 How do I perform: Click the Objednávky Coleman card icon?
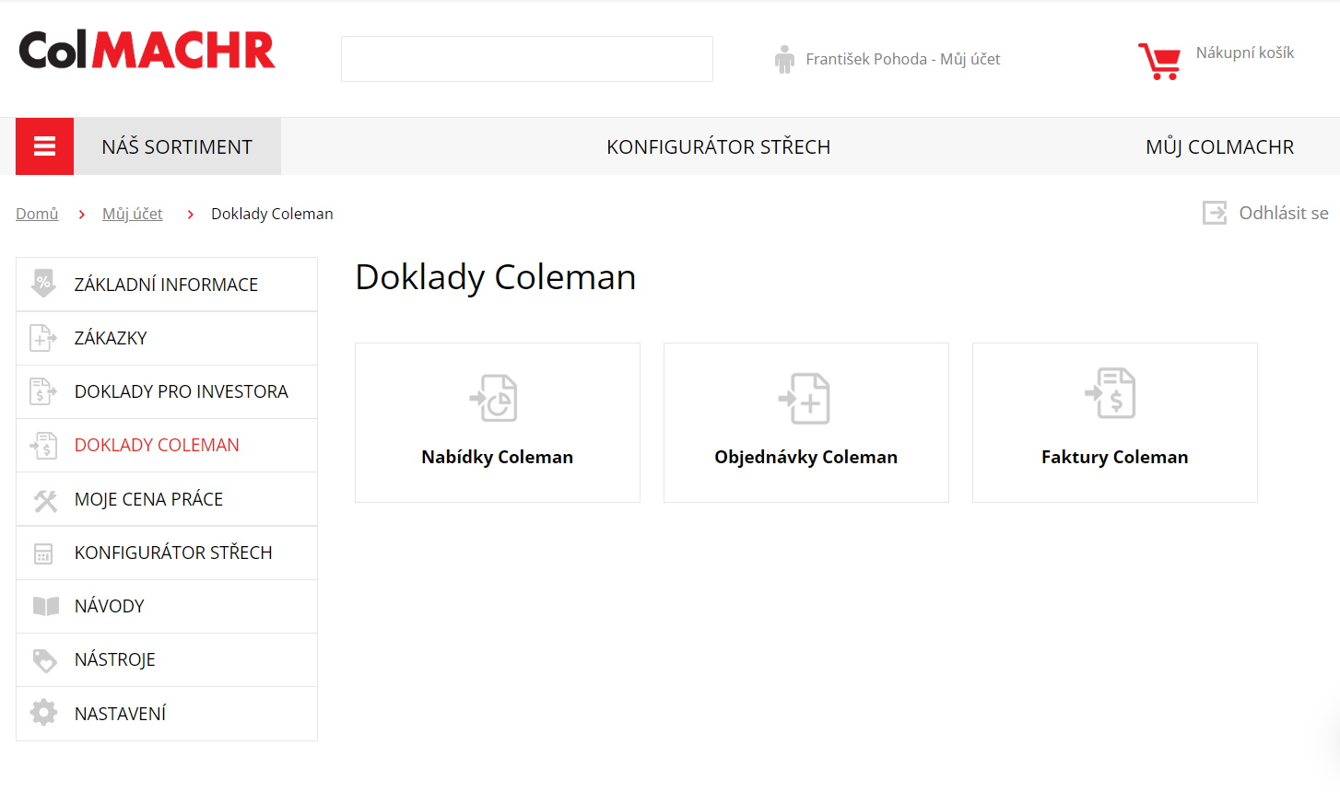pyautogui.click(x=805, y=398)
